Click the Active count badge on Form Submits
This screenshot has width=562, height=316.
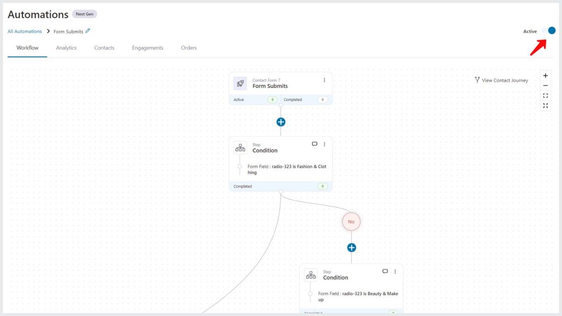coord(272,100)
